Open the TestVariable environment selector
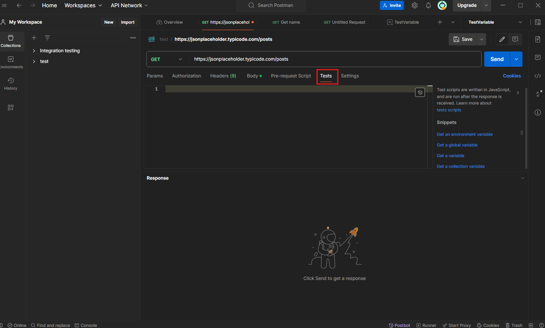Viewport: 545px width, 328px height. [x=495, y=22]
